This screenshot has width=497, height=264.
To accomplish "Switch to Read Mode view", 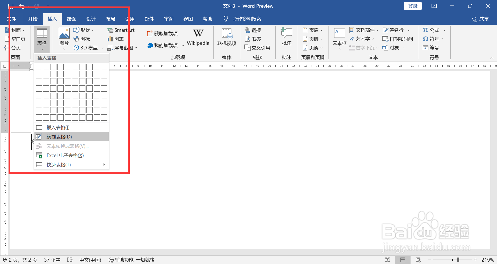I will click(387, 260).
